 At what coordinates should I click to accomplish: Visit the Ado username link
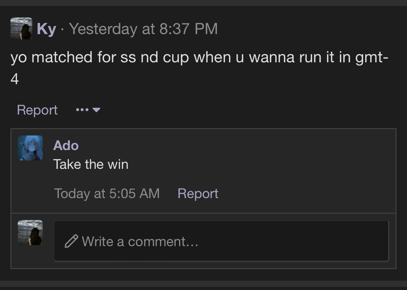coord(66,146)
